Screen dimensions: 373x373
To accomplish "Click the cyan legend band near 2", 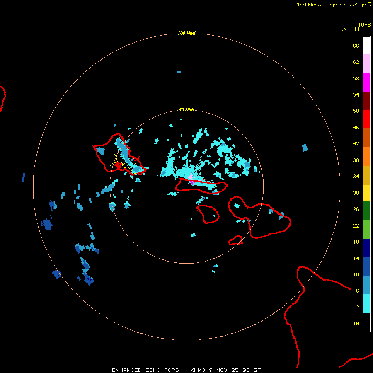I will point(366,304).
